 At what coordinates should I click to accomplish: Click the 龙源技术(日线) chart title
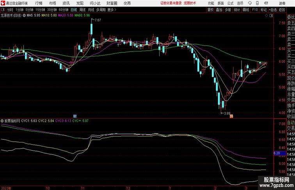[11, 16]
